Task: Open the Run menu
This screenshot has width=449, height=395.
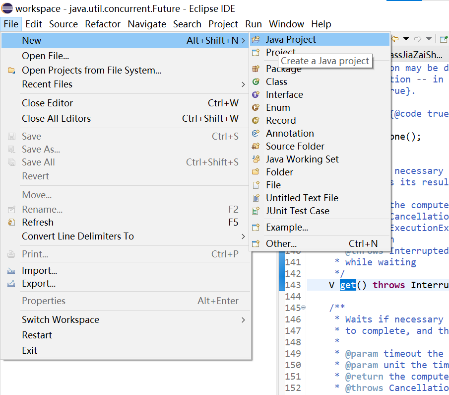Action: (x=254, y=24)
